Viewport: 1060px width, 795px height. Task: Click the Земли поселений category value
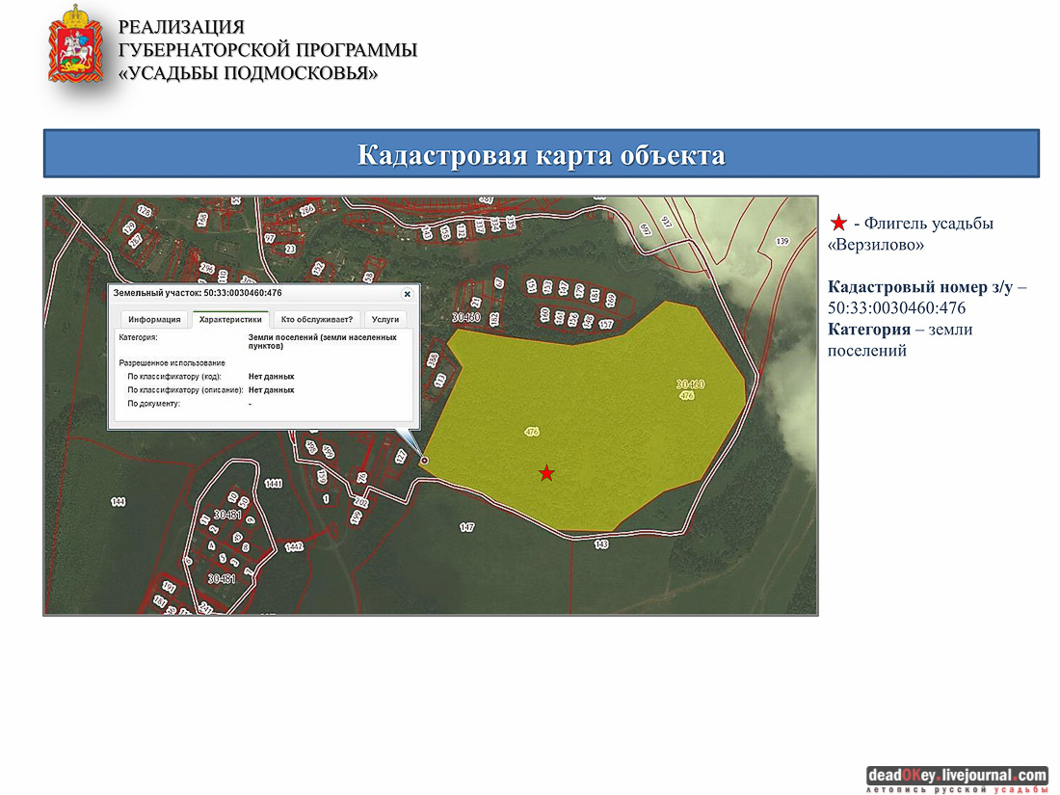pyautogui.click(x=322, y=342)
